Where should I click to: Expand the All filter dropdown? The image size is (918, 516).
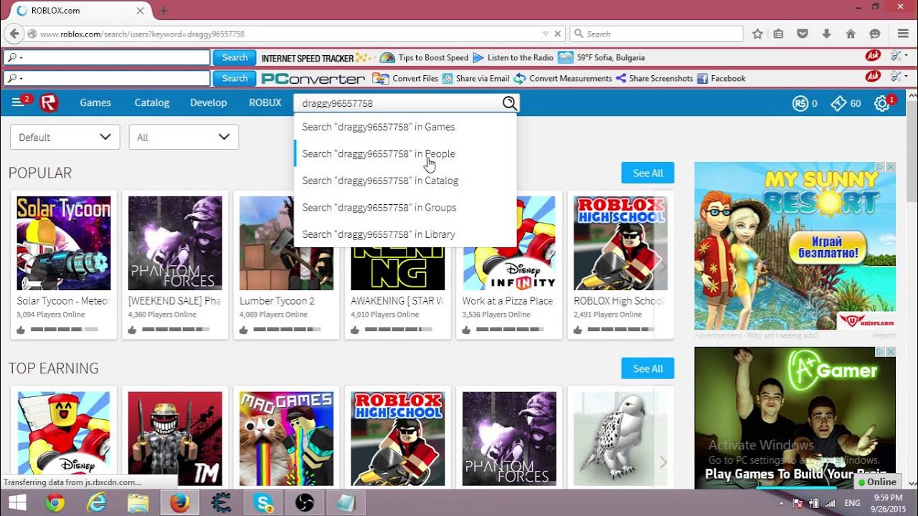(184, 137)
